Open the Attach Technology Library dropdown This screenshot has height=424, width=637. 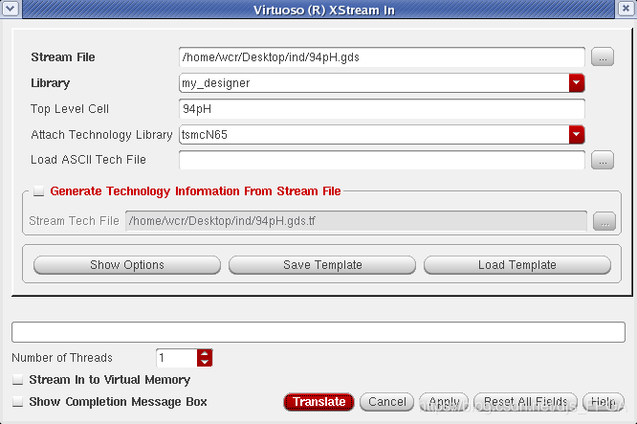(576, 135)
